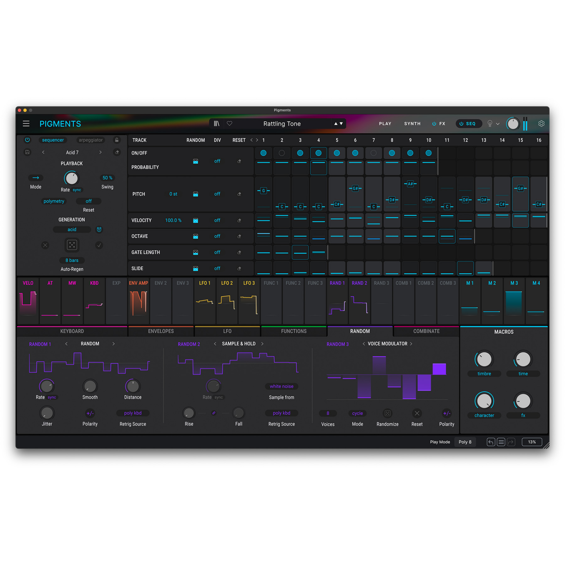Screen dimensions: 565x565
Task: Click the Octave track randomize icon
Action: 196,236
